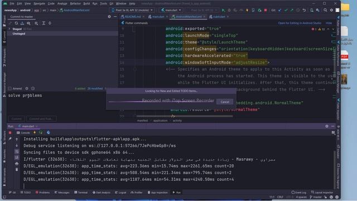357x201 pixels.
Task: Hide the Commit tool window with minus icon
Action: click(115, 17)
